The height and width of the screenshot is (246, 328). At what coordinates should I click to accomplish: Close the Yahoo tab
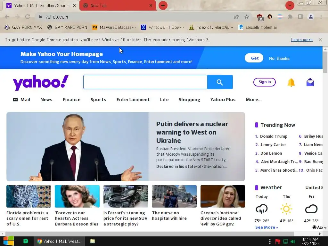point(74,6)
